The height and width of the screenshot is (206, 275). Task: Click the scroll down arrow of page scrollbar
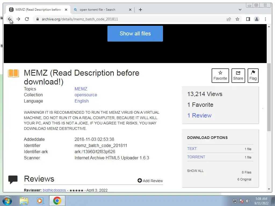pyautogui.click(x=269, y=189)
